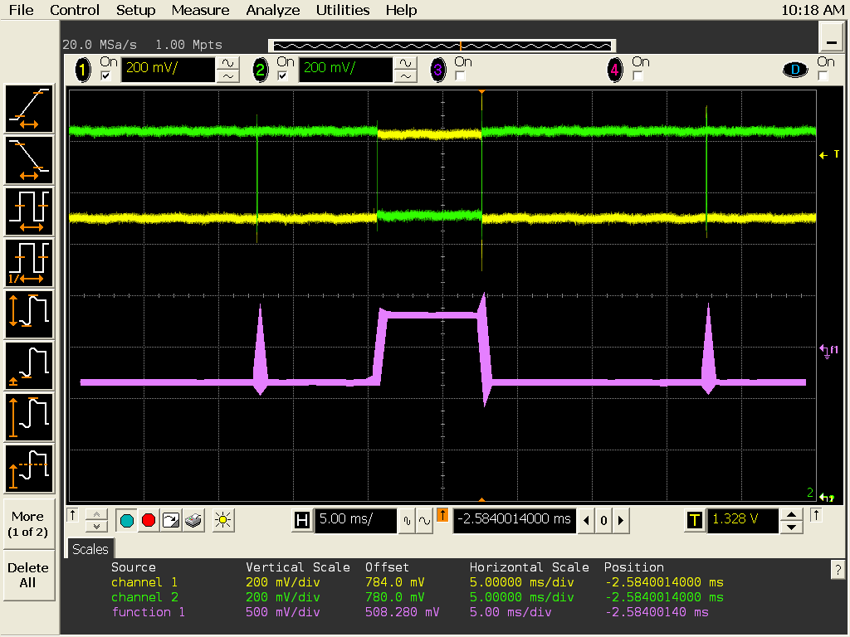Select the peak-to-peak voltage measurement icon
Screen dimensions: 850x637
click(29, 314)
